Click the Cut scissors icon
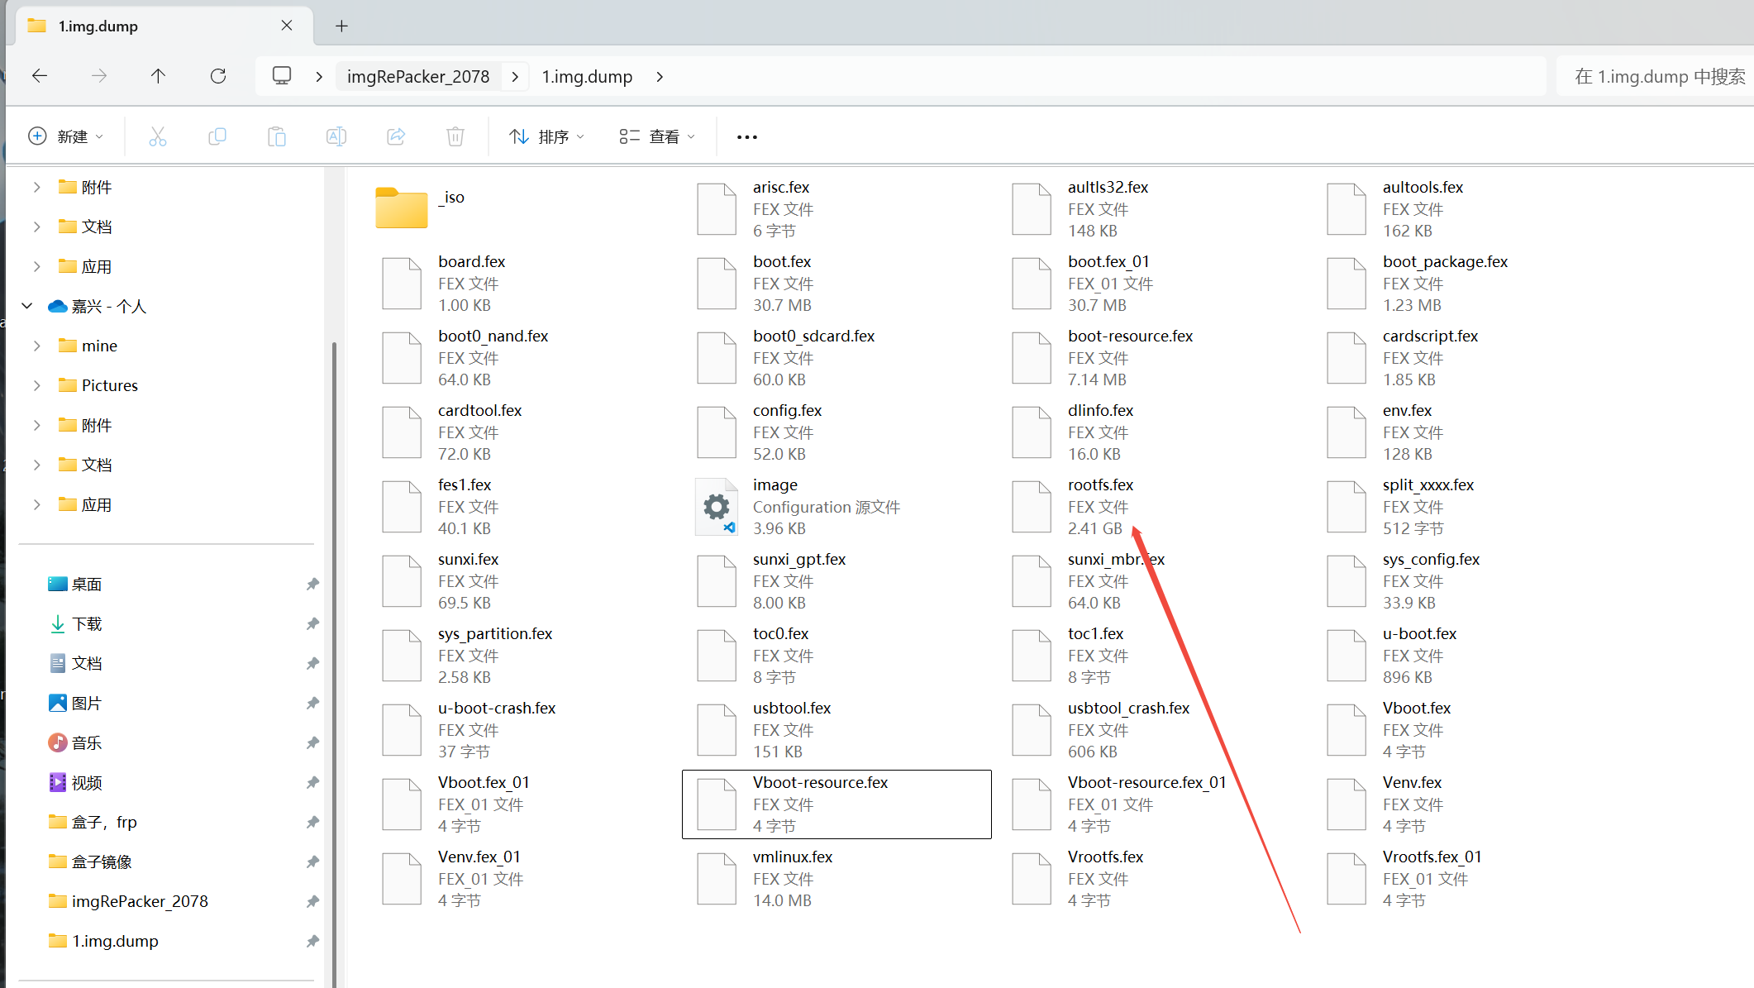This screenshot has height=988, width=1754. [x=157, y=136]
